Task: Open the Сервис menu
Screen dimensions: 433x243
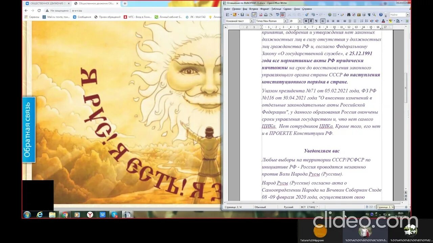Action: click(x=288, y=9)
